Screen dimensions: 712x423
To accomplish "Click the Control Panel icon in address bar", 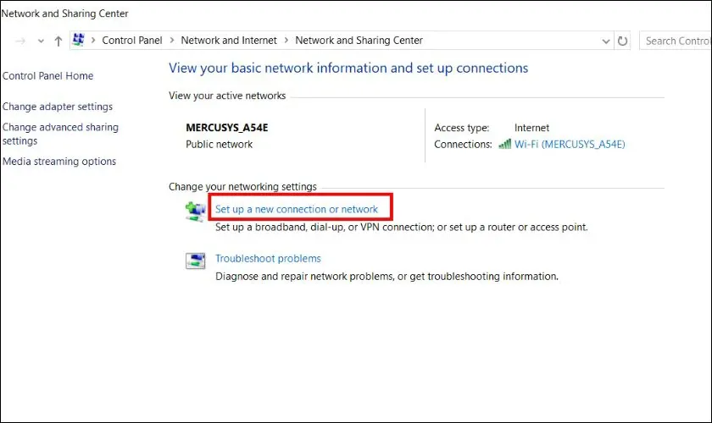I will 80,40.
